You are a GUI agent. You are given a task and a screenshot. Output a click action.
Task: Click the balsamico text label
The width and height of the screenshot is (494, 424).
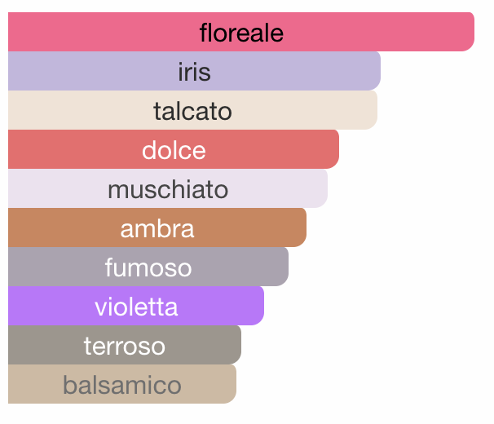click(x=122, y=385)
